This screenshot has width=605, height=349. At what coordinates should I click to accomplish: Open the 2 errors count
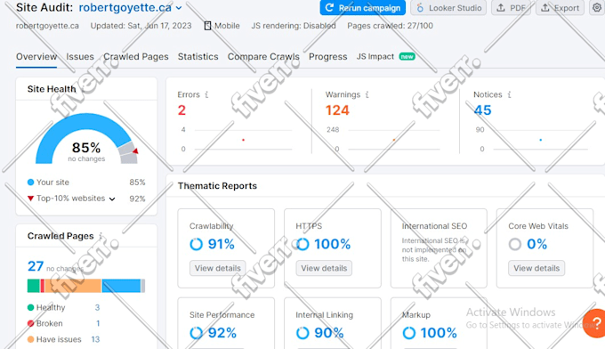(x=181, y=110)
